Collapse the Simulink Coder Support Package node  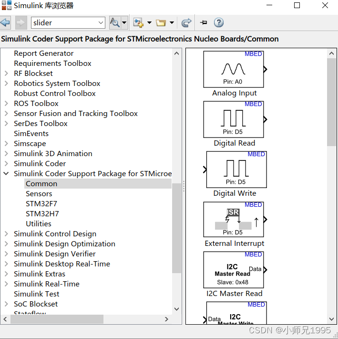tap(6, 173)
